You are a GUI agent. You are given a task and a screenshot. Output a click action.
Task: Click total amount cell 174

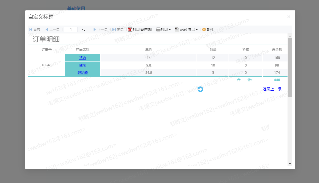pos(277,73)
